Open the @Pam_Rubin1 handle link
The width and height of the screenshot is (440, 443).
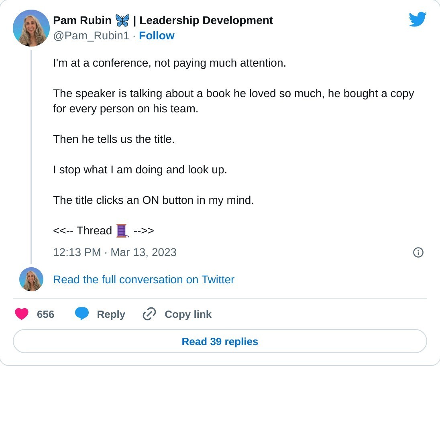coord(91,36)
